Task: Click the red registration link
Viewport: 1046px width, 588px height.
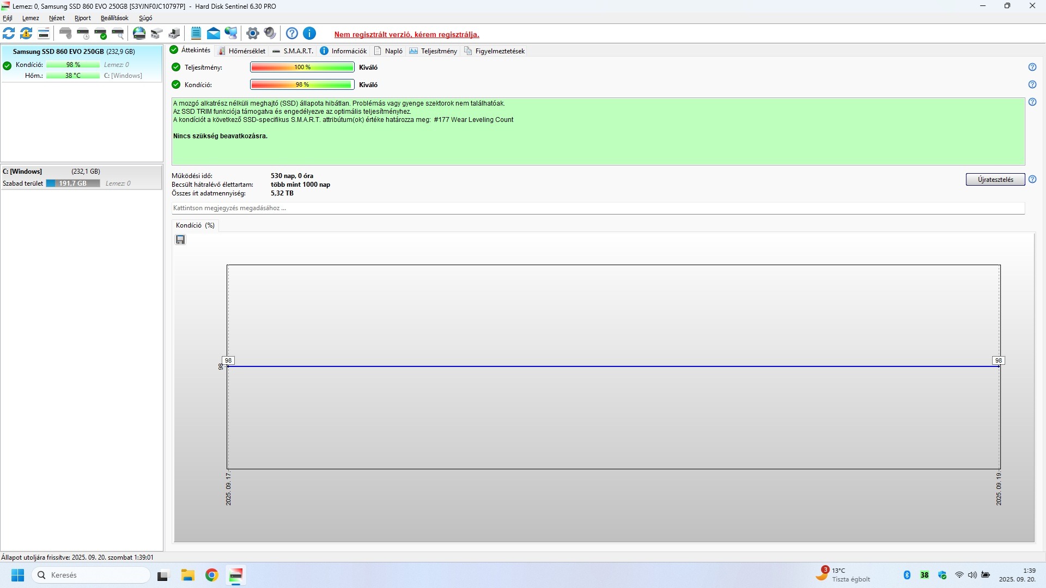Action: pos(406,35)
